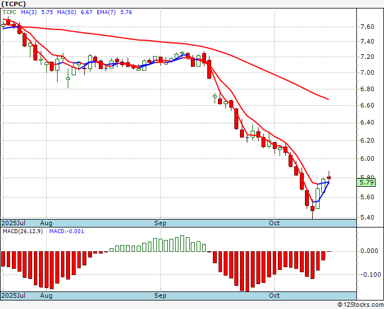Click the (TCPC) chart title

click(x=13, y=4)
